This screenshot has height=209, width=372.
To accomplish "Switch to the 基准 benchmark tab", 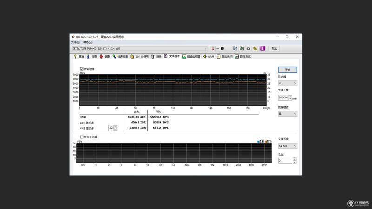I will 79,56.
